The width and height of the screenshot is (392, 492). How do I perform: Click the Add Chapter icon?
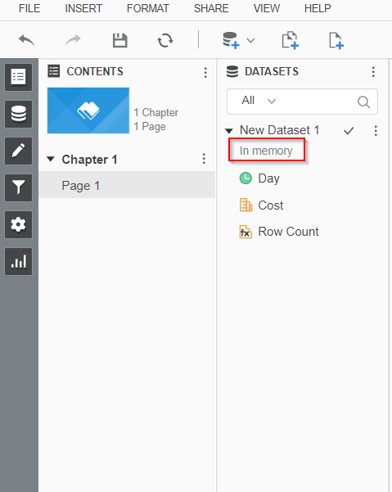click(x=290, y=40)
